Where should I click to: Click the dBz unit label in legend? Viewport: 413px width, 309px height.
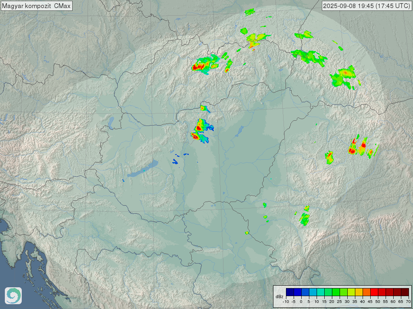click(x=280, y=297)
